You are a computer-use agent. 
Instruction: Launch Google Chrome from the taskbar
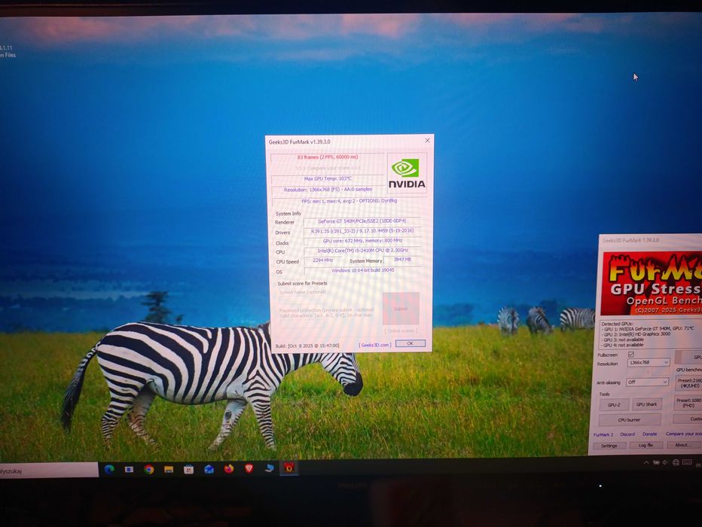(148, 469)
